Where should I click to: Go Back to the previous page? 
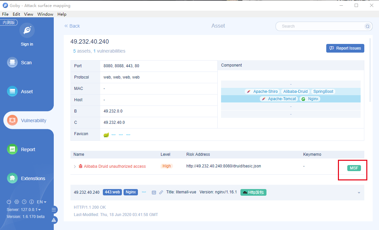(72, 26)
